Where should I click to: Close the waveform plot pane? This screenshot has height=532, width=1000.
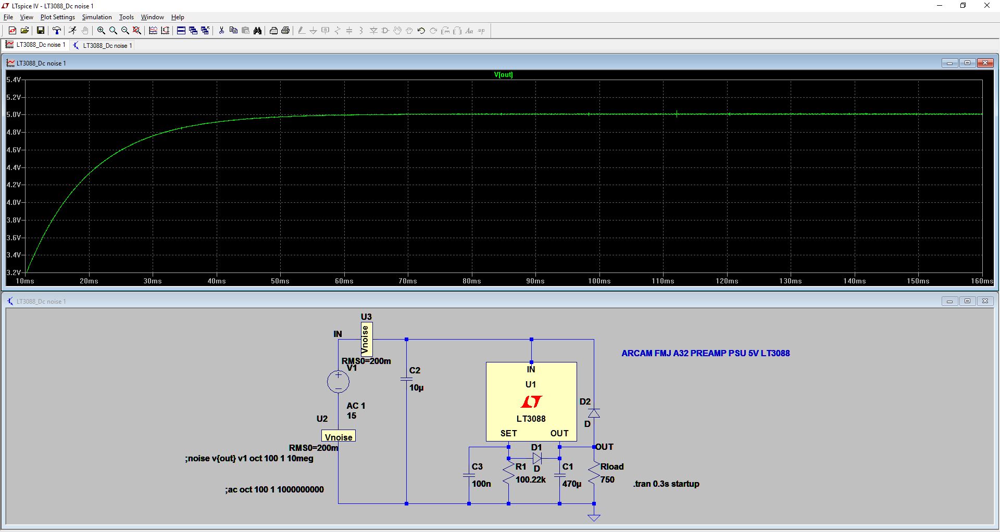pyautogui.click(x=985, y=63)
